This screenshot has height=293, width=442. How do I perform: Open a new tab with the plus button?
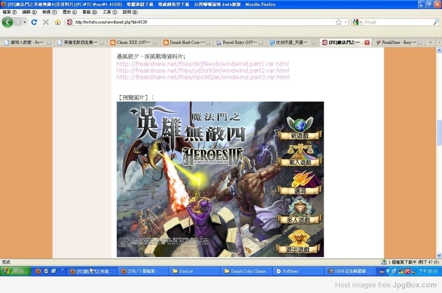tap(430, 43)
